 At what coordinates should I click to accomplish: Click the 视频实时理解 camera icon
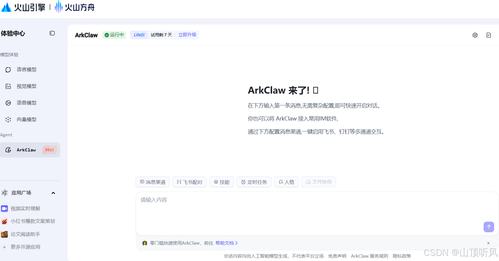click(4, 209)
